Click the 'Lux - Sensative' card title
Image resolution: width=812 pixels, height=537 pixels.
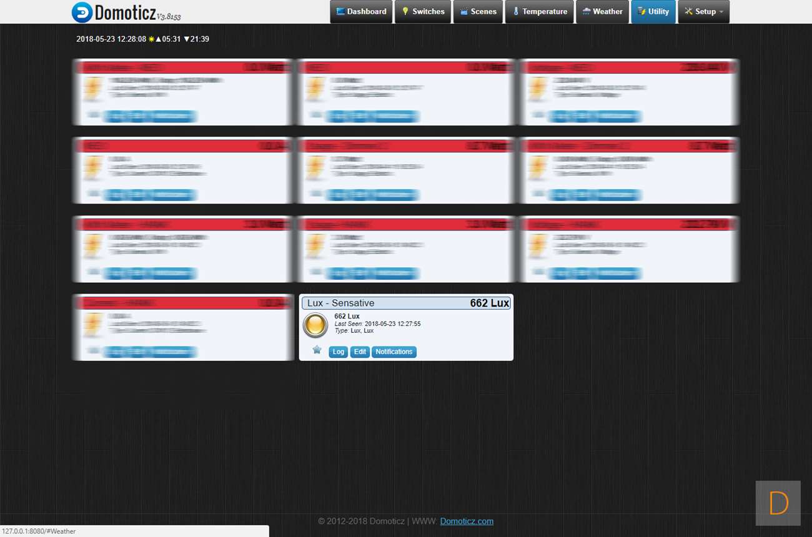(x=341, y=303)
